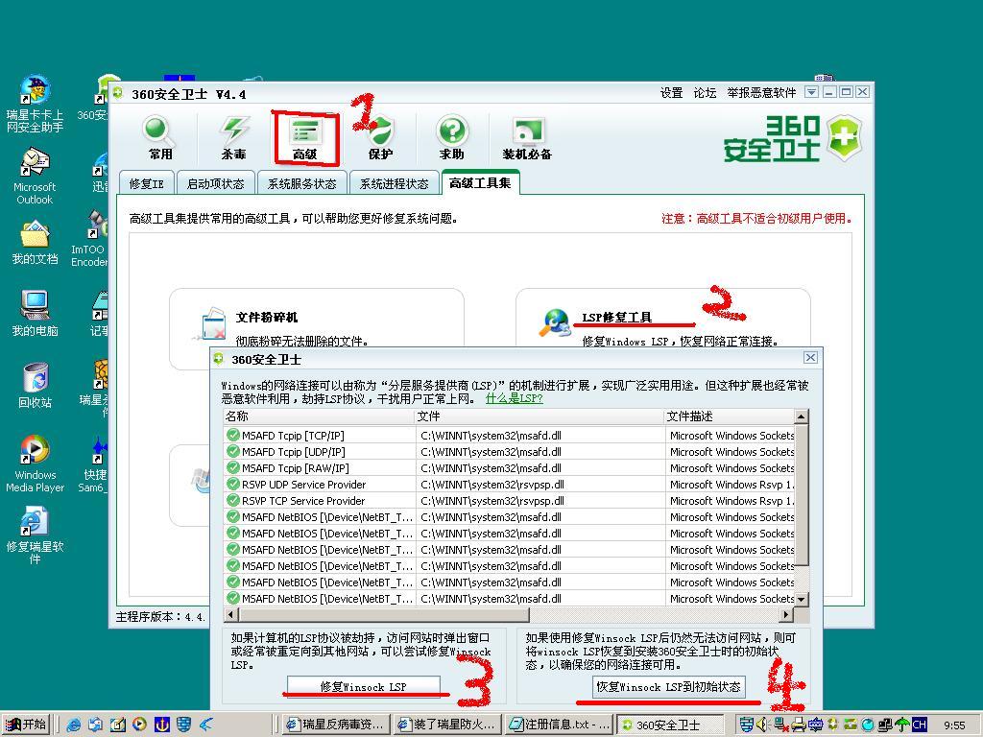This screenshot has width=983, height=737.
Task: Close the LSP repair dialog
Action: pos(810,357)
